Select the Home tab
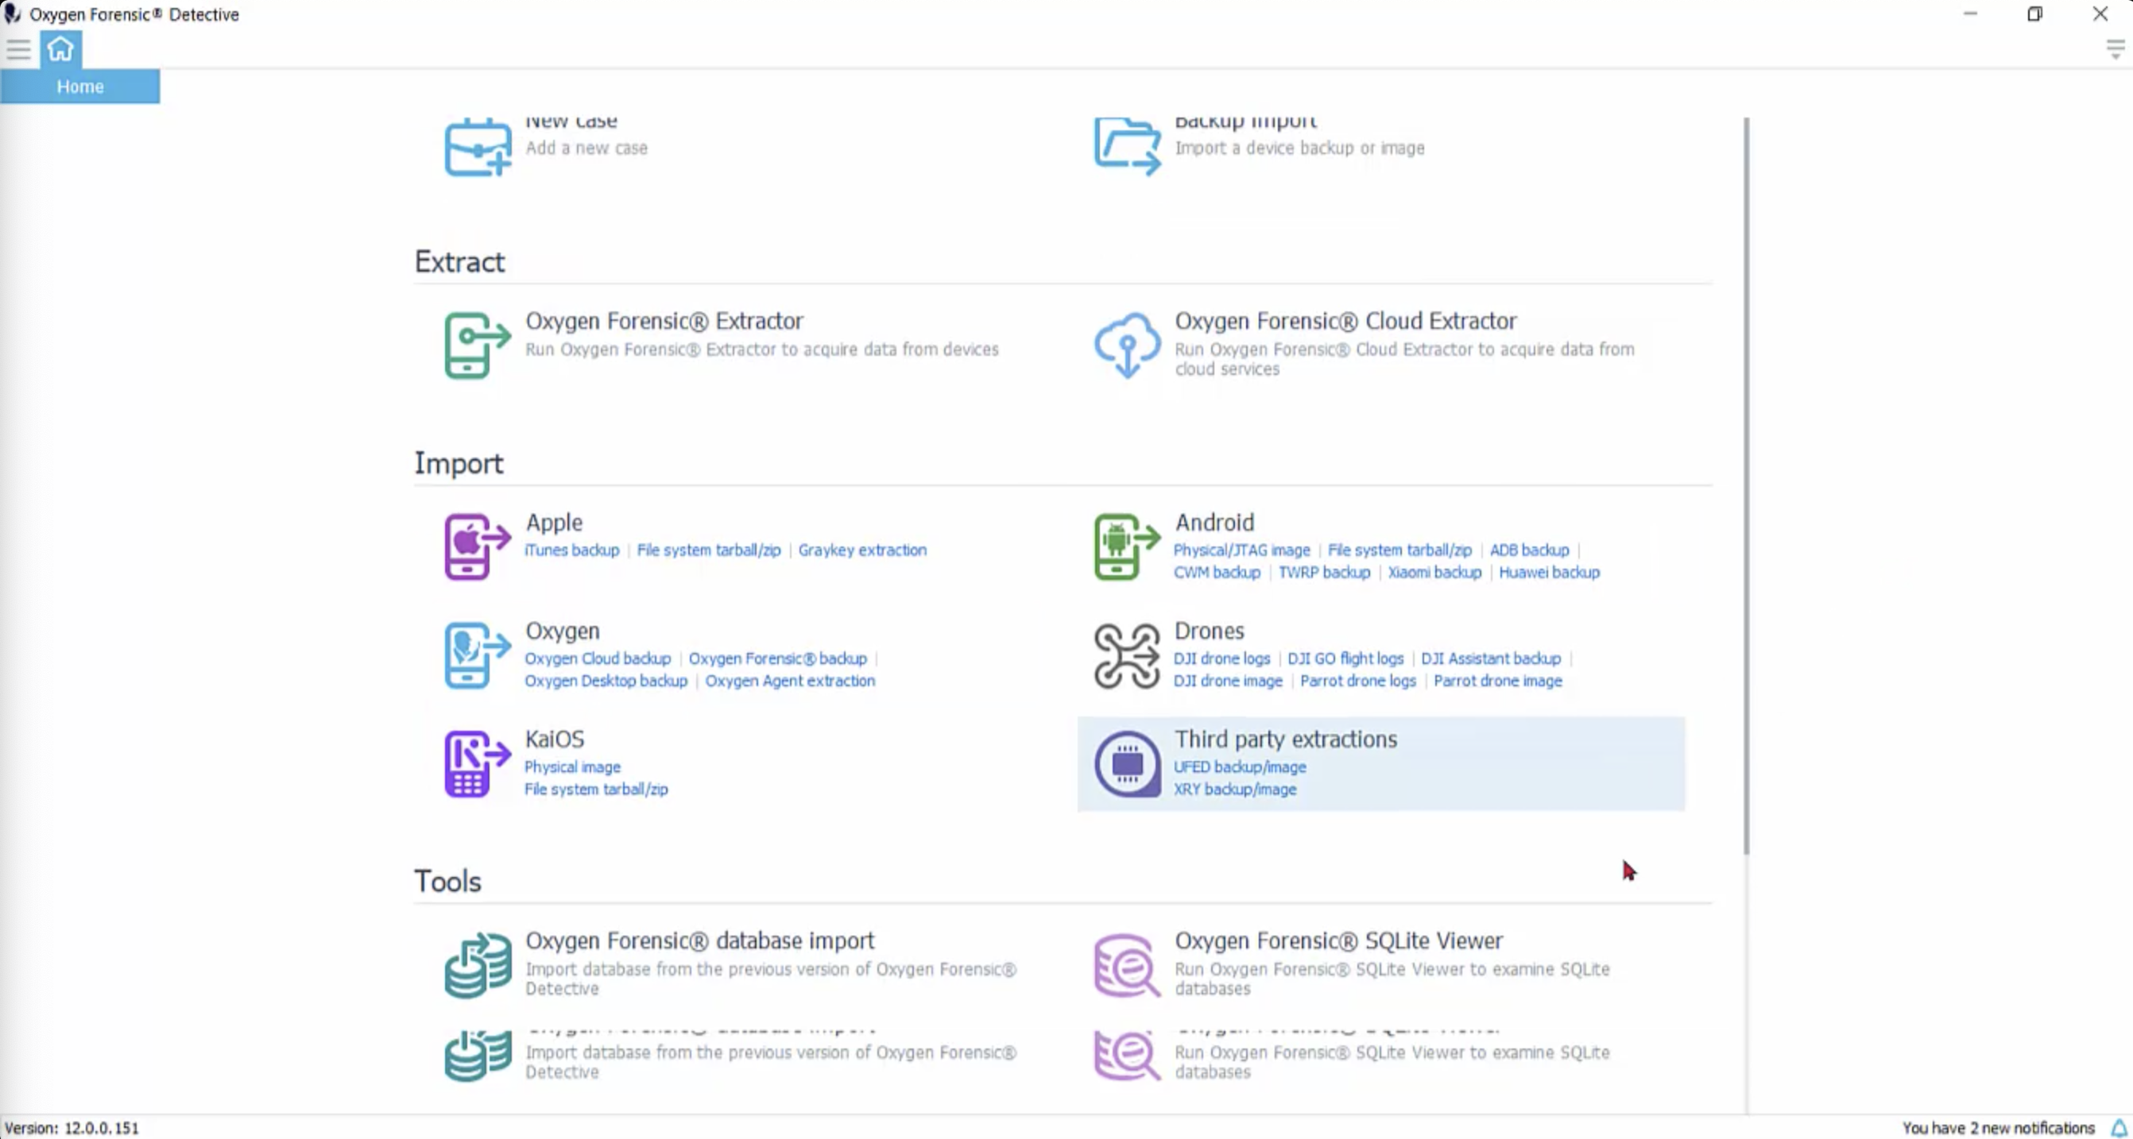2133x1139 pixels. coord(80,86)
